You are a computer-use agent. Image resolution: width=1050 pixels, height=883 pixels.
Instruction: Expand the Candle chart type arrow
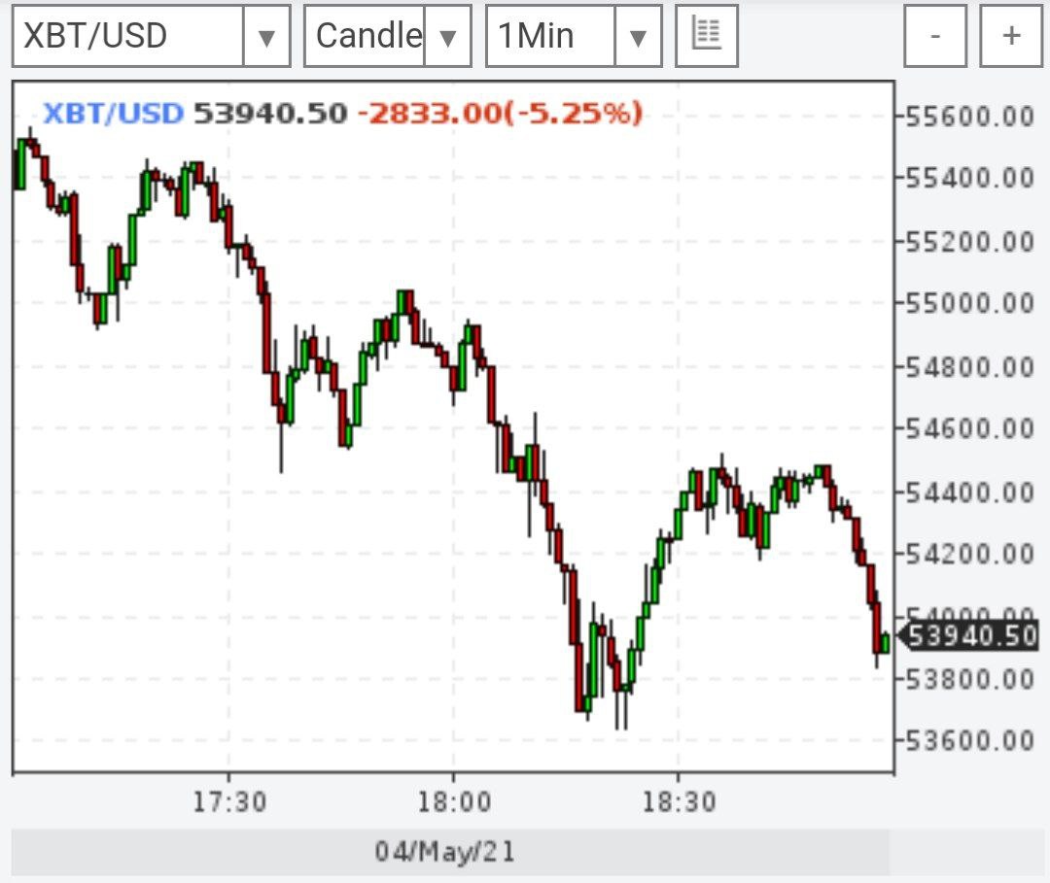click(x=448, y=37)
